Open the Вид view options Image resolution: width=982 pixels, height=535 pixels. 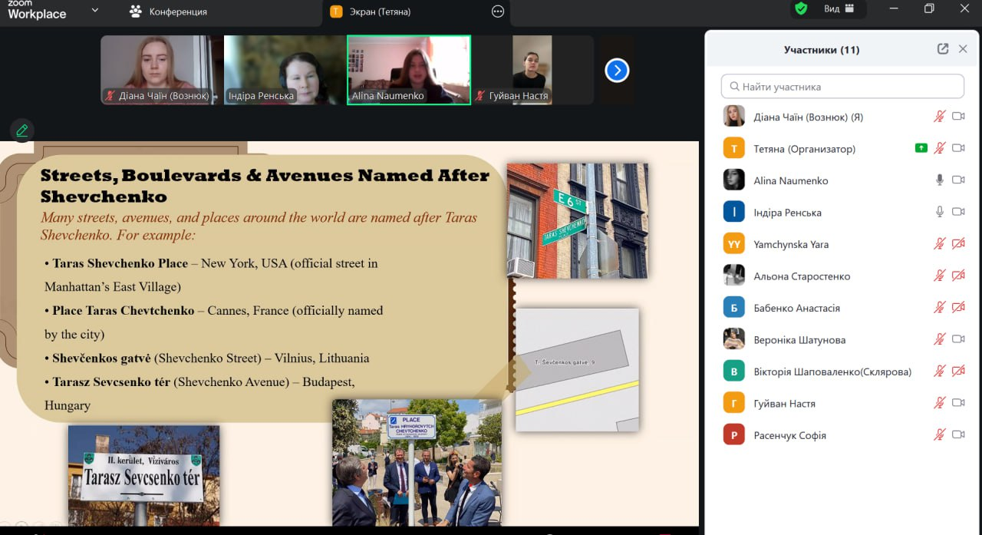click(839, 8)
